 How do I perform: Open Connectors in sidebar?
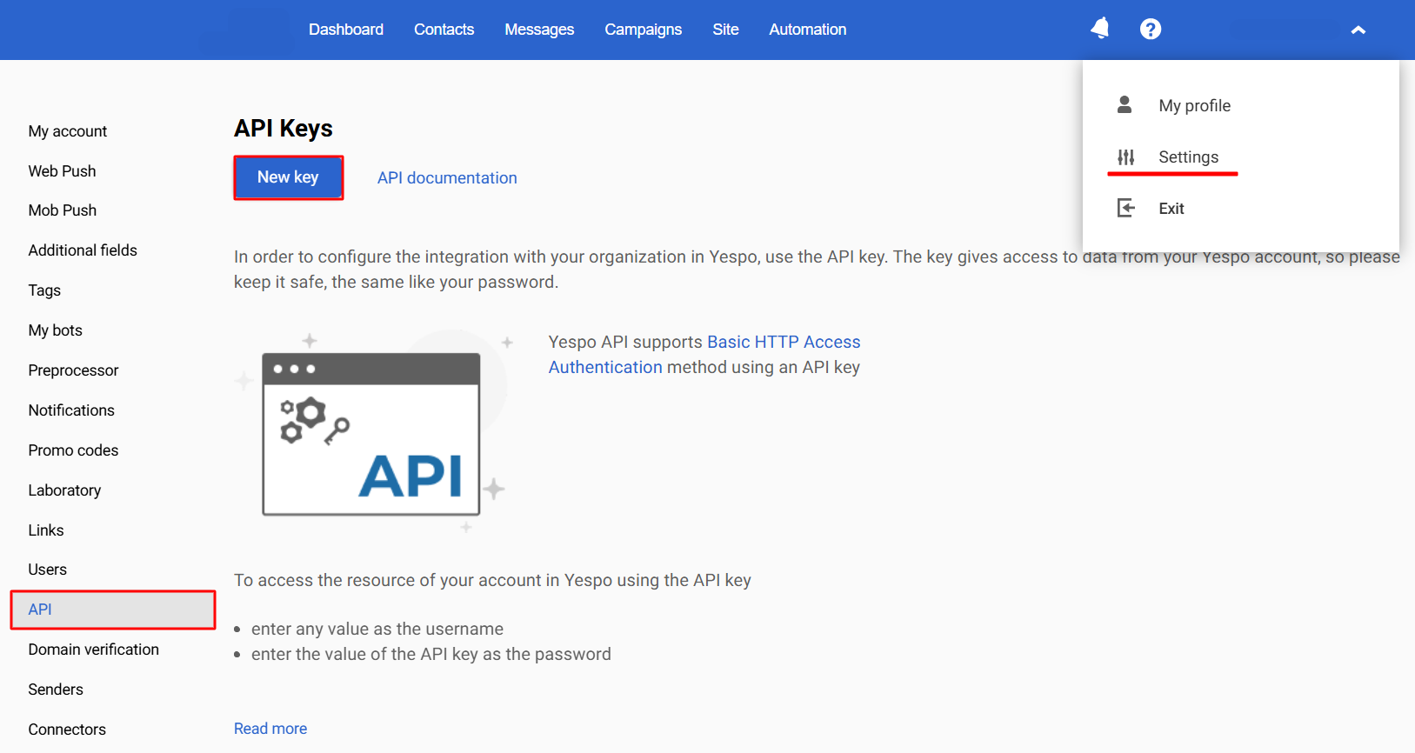point(67,730)
